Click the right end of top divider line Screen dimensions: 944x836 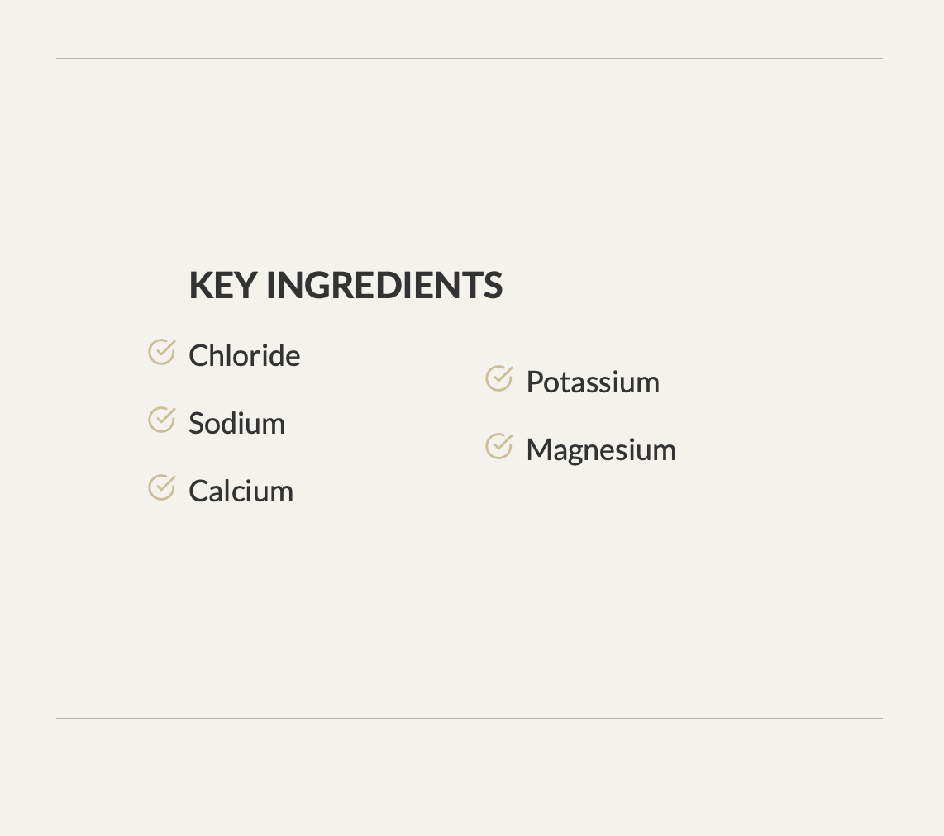tap(880, 59)
